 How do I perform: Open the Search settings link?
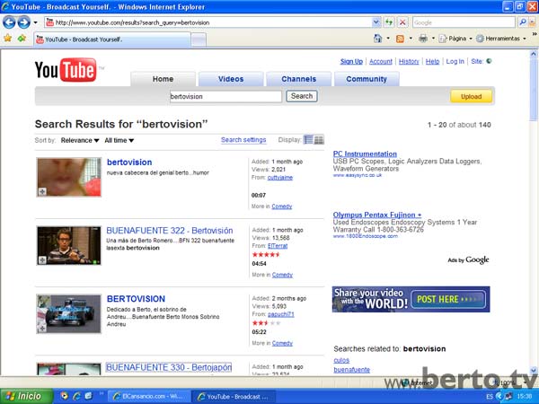243,140
